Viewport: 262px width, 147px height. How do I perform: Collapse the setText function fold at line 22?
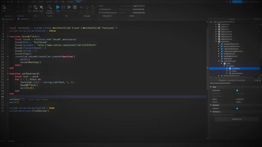8,73
